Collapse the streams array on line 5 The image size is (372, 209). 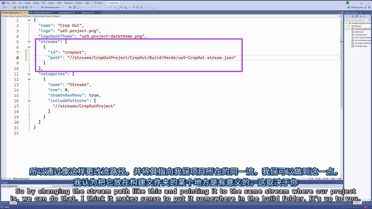tap(29, 42)
